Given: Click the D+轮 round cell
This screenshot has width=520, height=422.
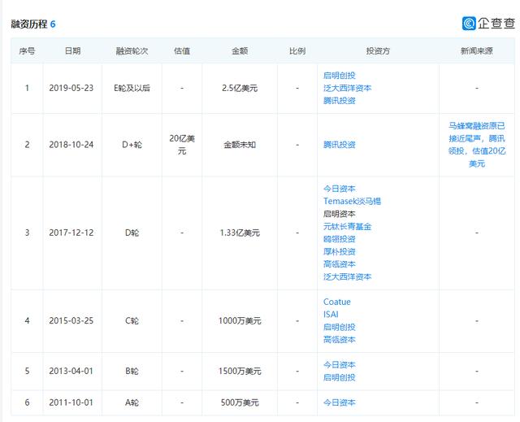Looking at the screenshot, I should (x=132, y=145).
